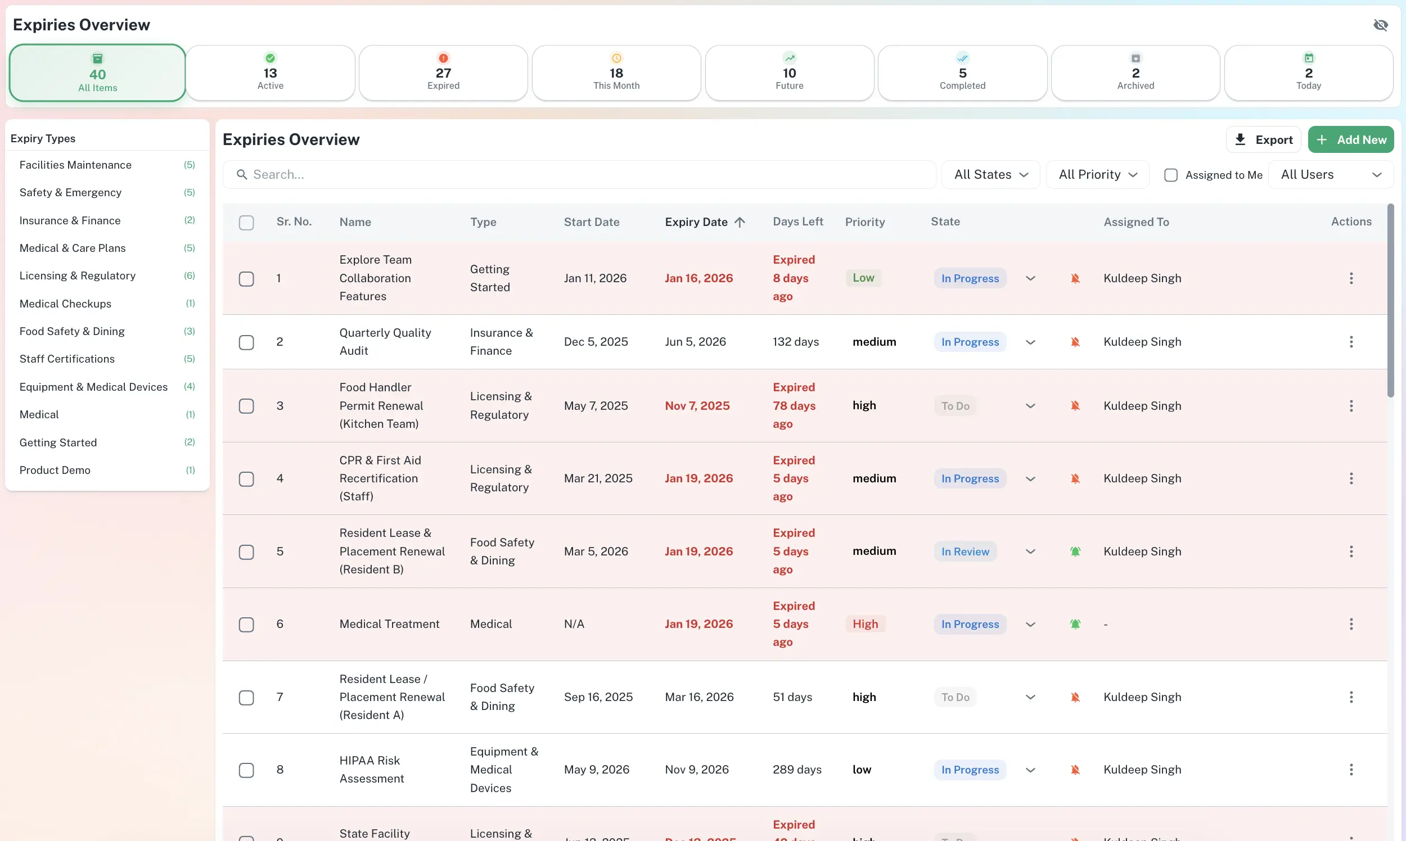Click the Today calendar icon
Image resolution: width=1406 pixels, height=841 pixels.
tap(1309, 58)
